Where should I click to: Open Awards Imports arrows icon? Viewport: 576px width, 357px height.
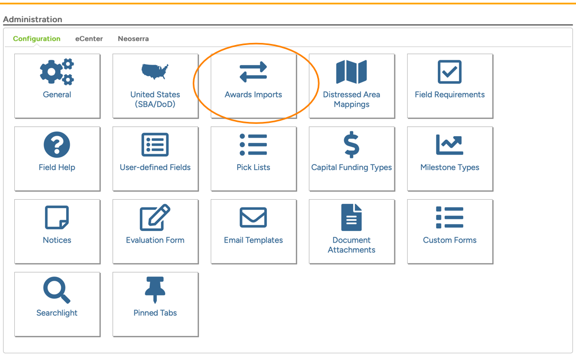(x=253, y=73)
